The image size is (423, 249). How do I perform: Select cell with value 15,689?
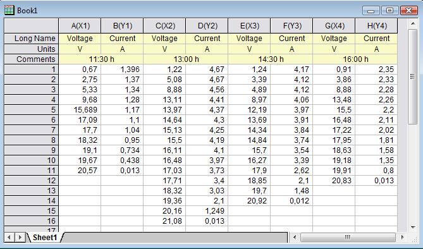click(80, 110)
